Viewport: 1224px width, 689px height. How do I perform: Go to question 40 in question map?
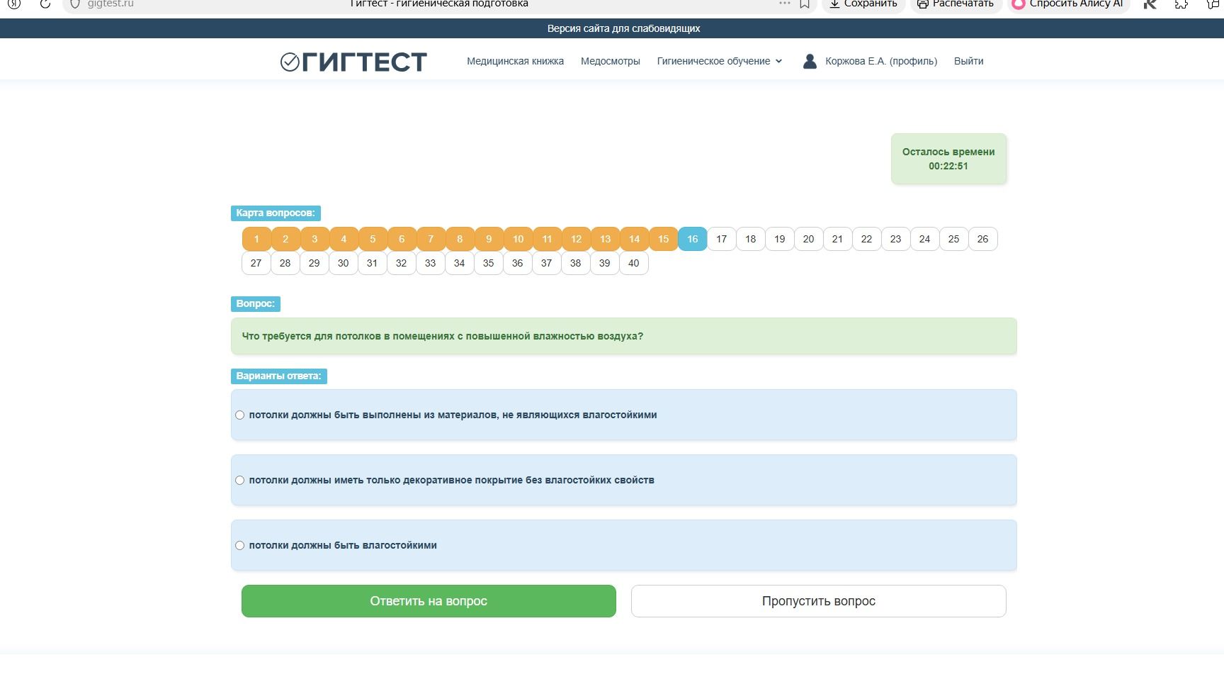click(x=634, y=263)
